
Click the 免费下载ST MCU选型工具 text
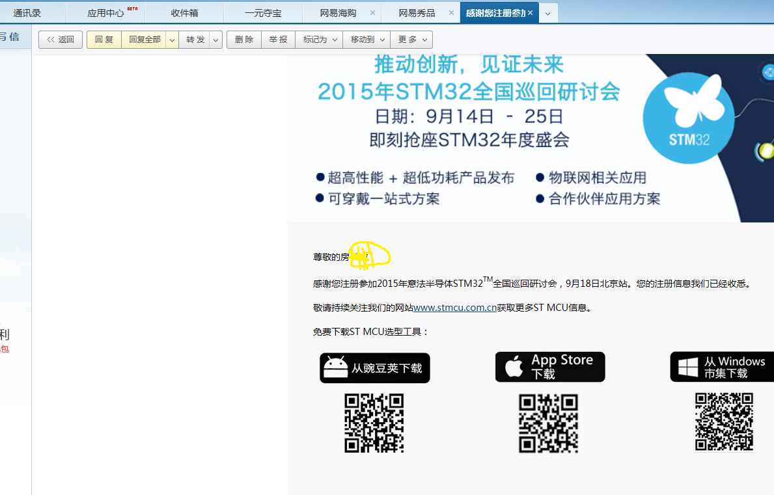tap(370, 332)
